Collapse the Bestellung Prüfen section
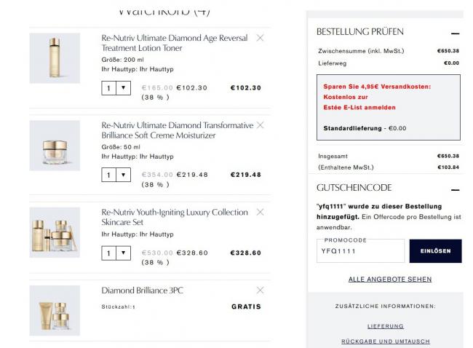The image size is (473, 348). coord(455,33)
